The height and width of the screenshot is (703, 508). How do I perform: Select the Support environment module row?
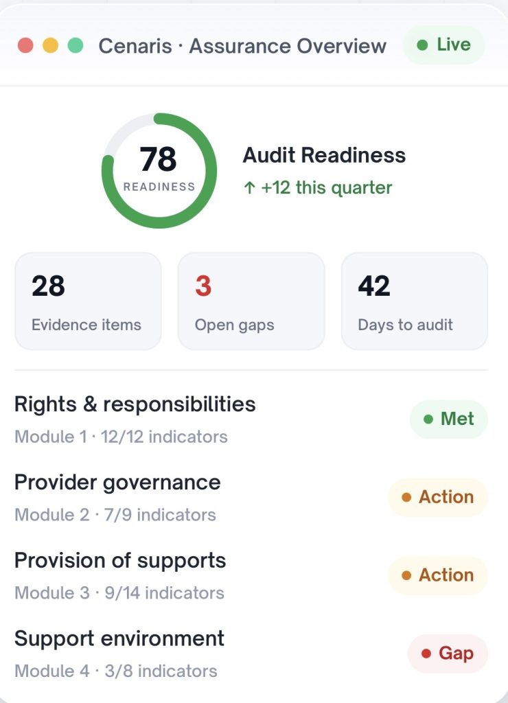251,654
